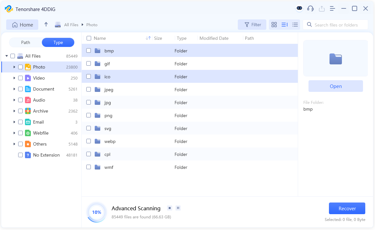Viewport: 375px width, 230px height.
Task: Click the Recover button
Action: (x=347, y=208)
